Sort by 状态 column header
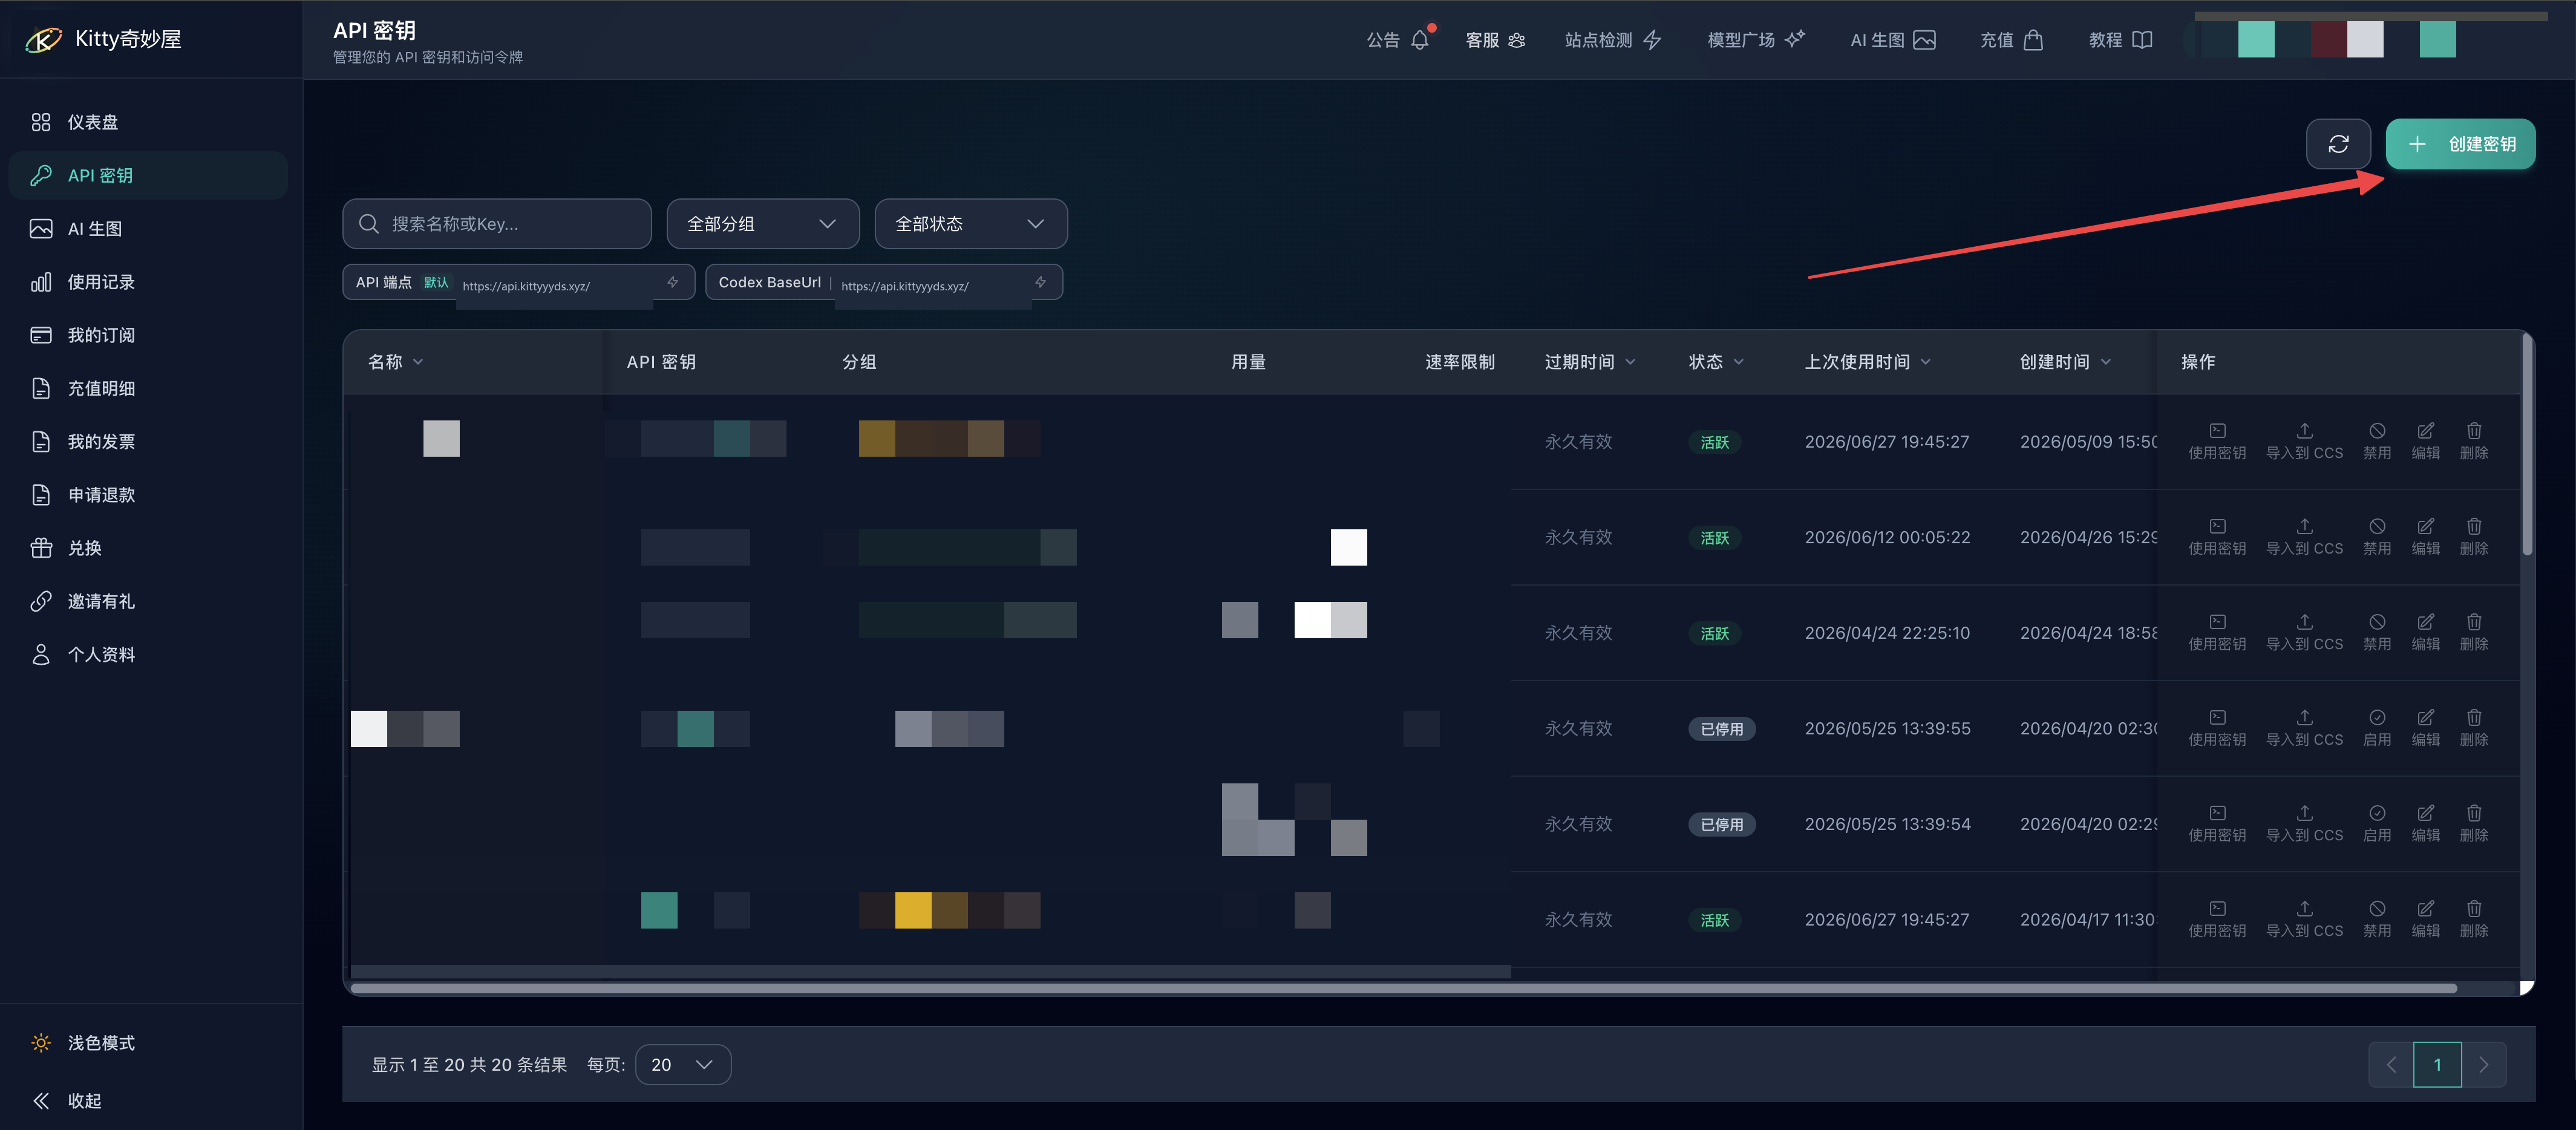This screenshot has height=1130, width=2576. tap(1716, 362)
